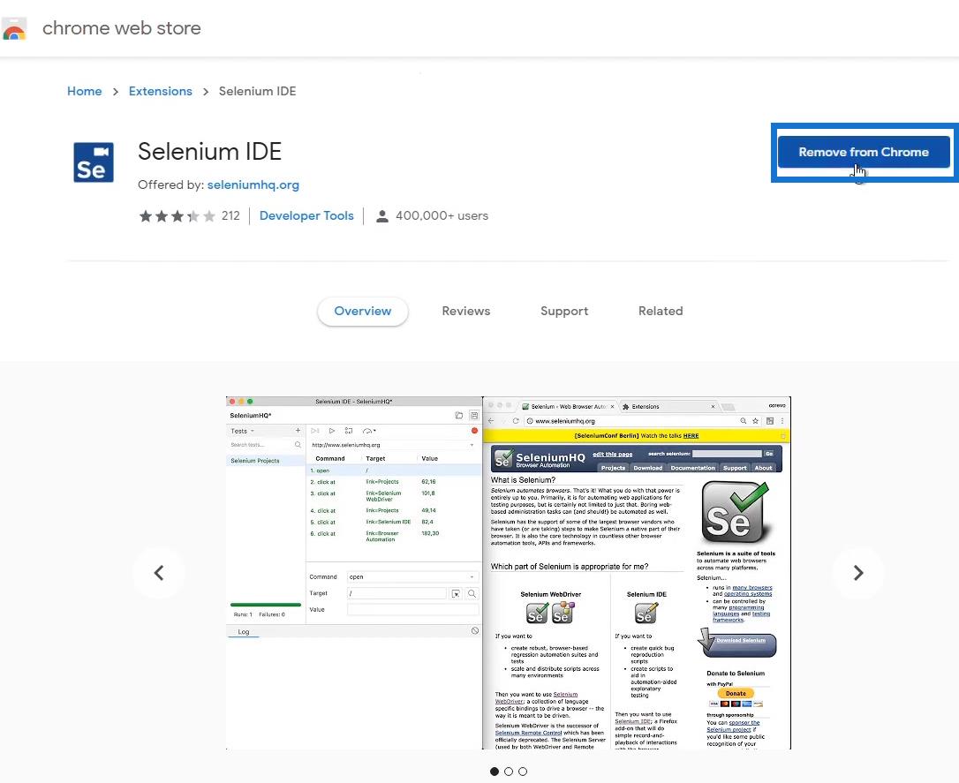Switch to the Related tab
Screen dimensions: 959x783
click(x=661, y=311)
